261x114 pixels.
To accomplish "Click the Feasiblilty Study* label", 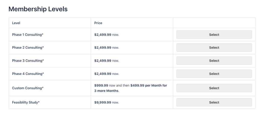I will [x=26, y=102].
